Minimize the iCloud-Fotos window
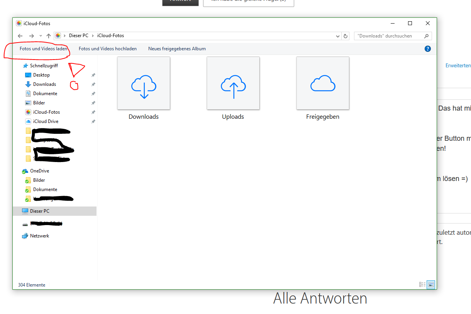This screenshot has height=314, width=471. pyautogui.click(x=392, y=23)
